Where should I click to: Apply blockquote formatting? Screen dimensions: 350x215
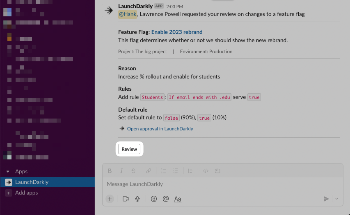(190, 171)
